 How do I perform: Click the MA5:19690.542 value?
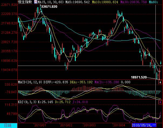point(77,2)
